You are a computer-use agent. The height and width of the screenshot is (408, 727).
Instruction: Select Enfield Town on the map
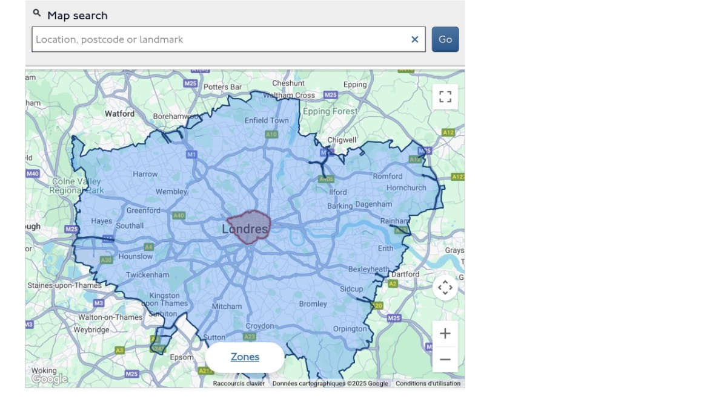(267, 120)
